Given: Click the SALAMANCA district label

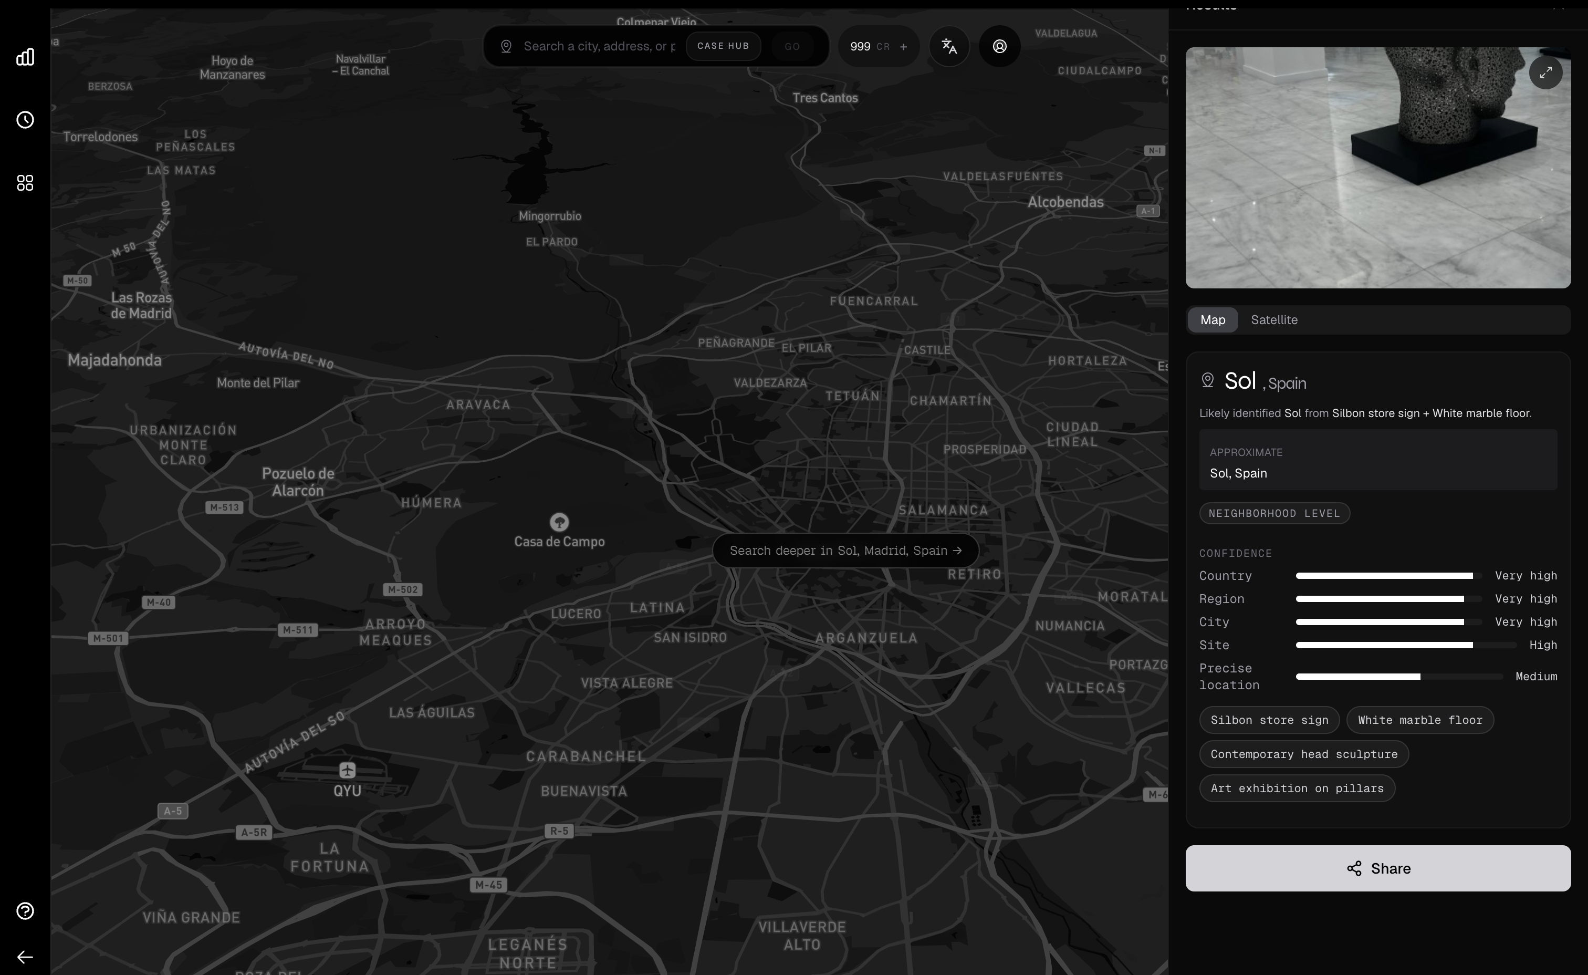Looking at the screenshot, I should click(x=944, y=510).
